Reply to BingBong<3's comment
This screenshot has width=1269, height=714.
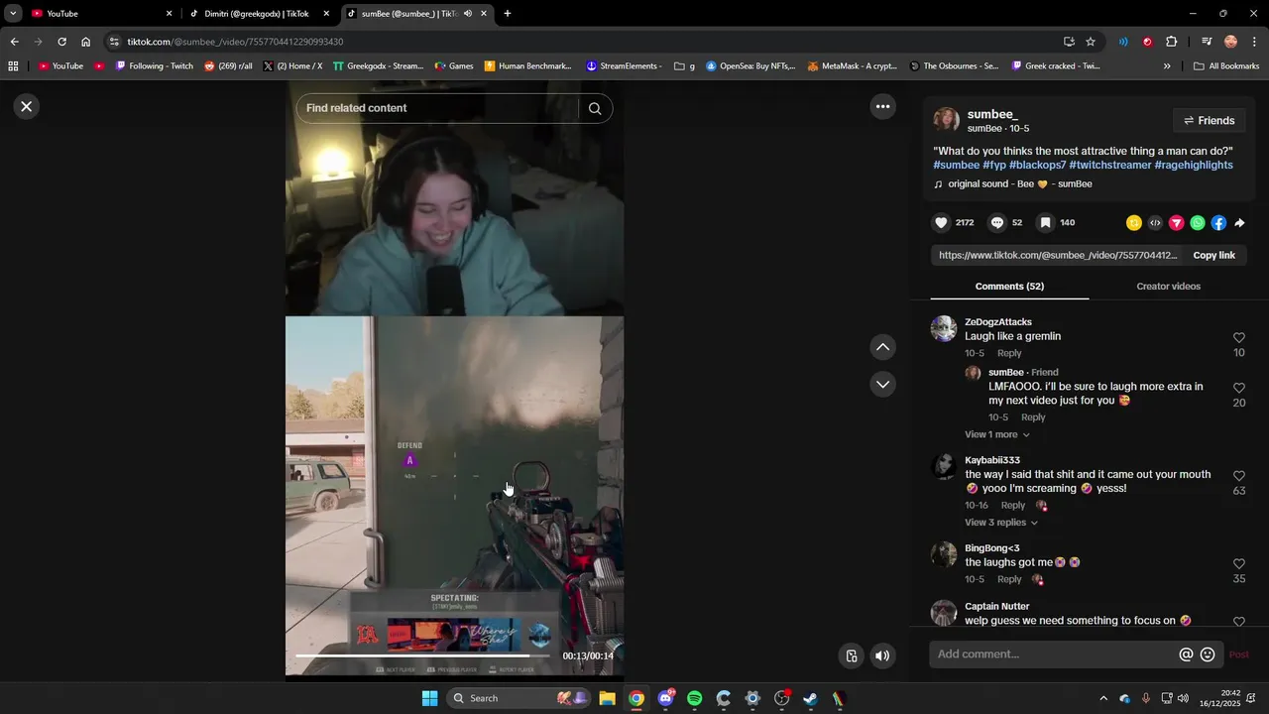pos(1009,579)
